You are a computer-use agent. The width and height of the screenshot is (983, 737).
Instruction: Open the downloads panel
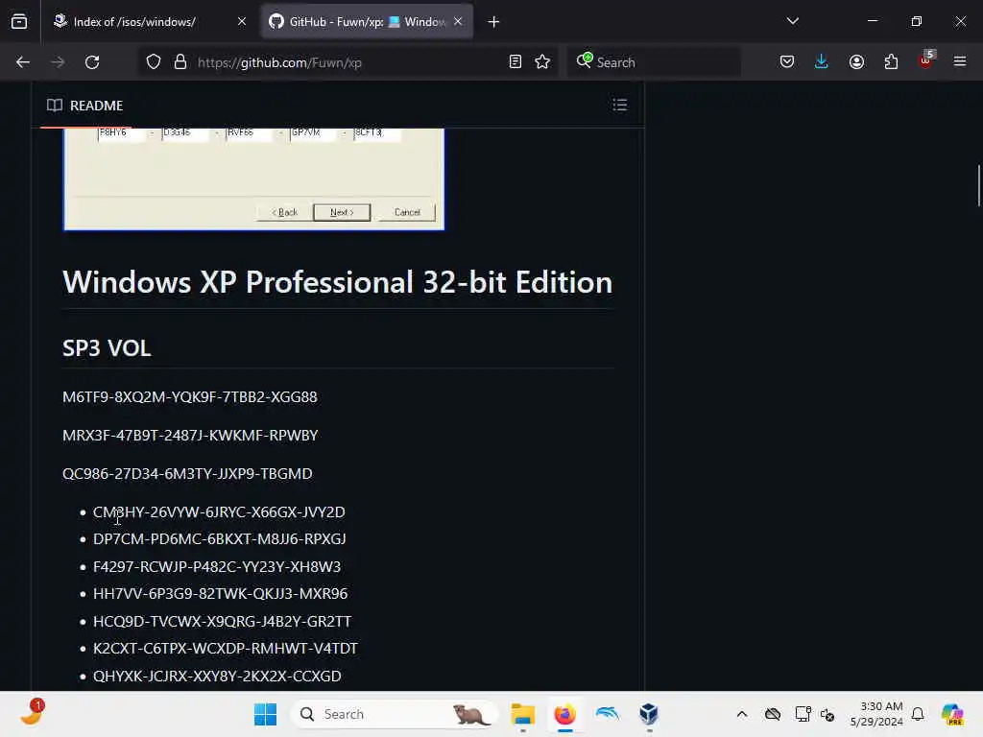coord(822,61)
